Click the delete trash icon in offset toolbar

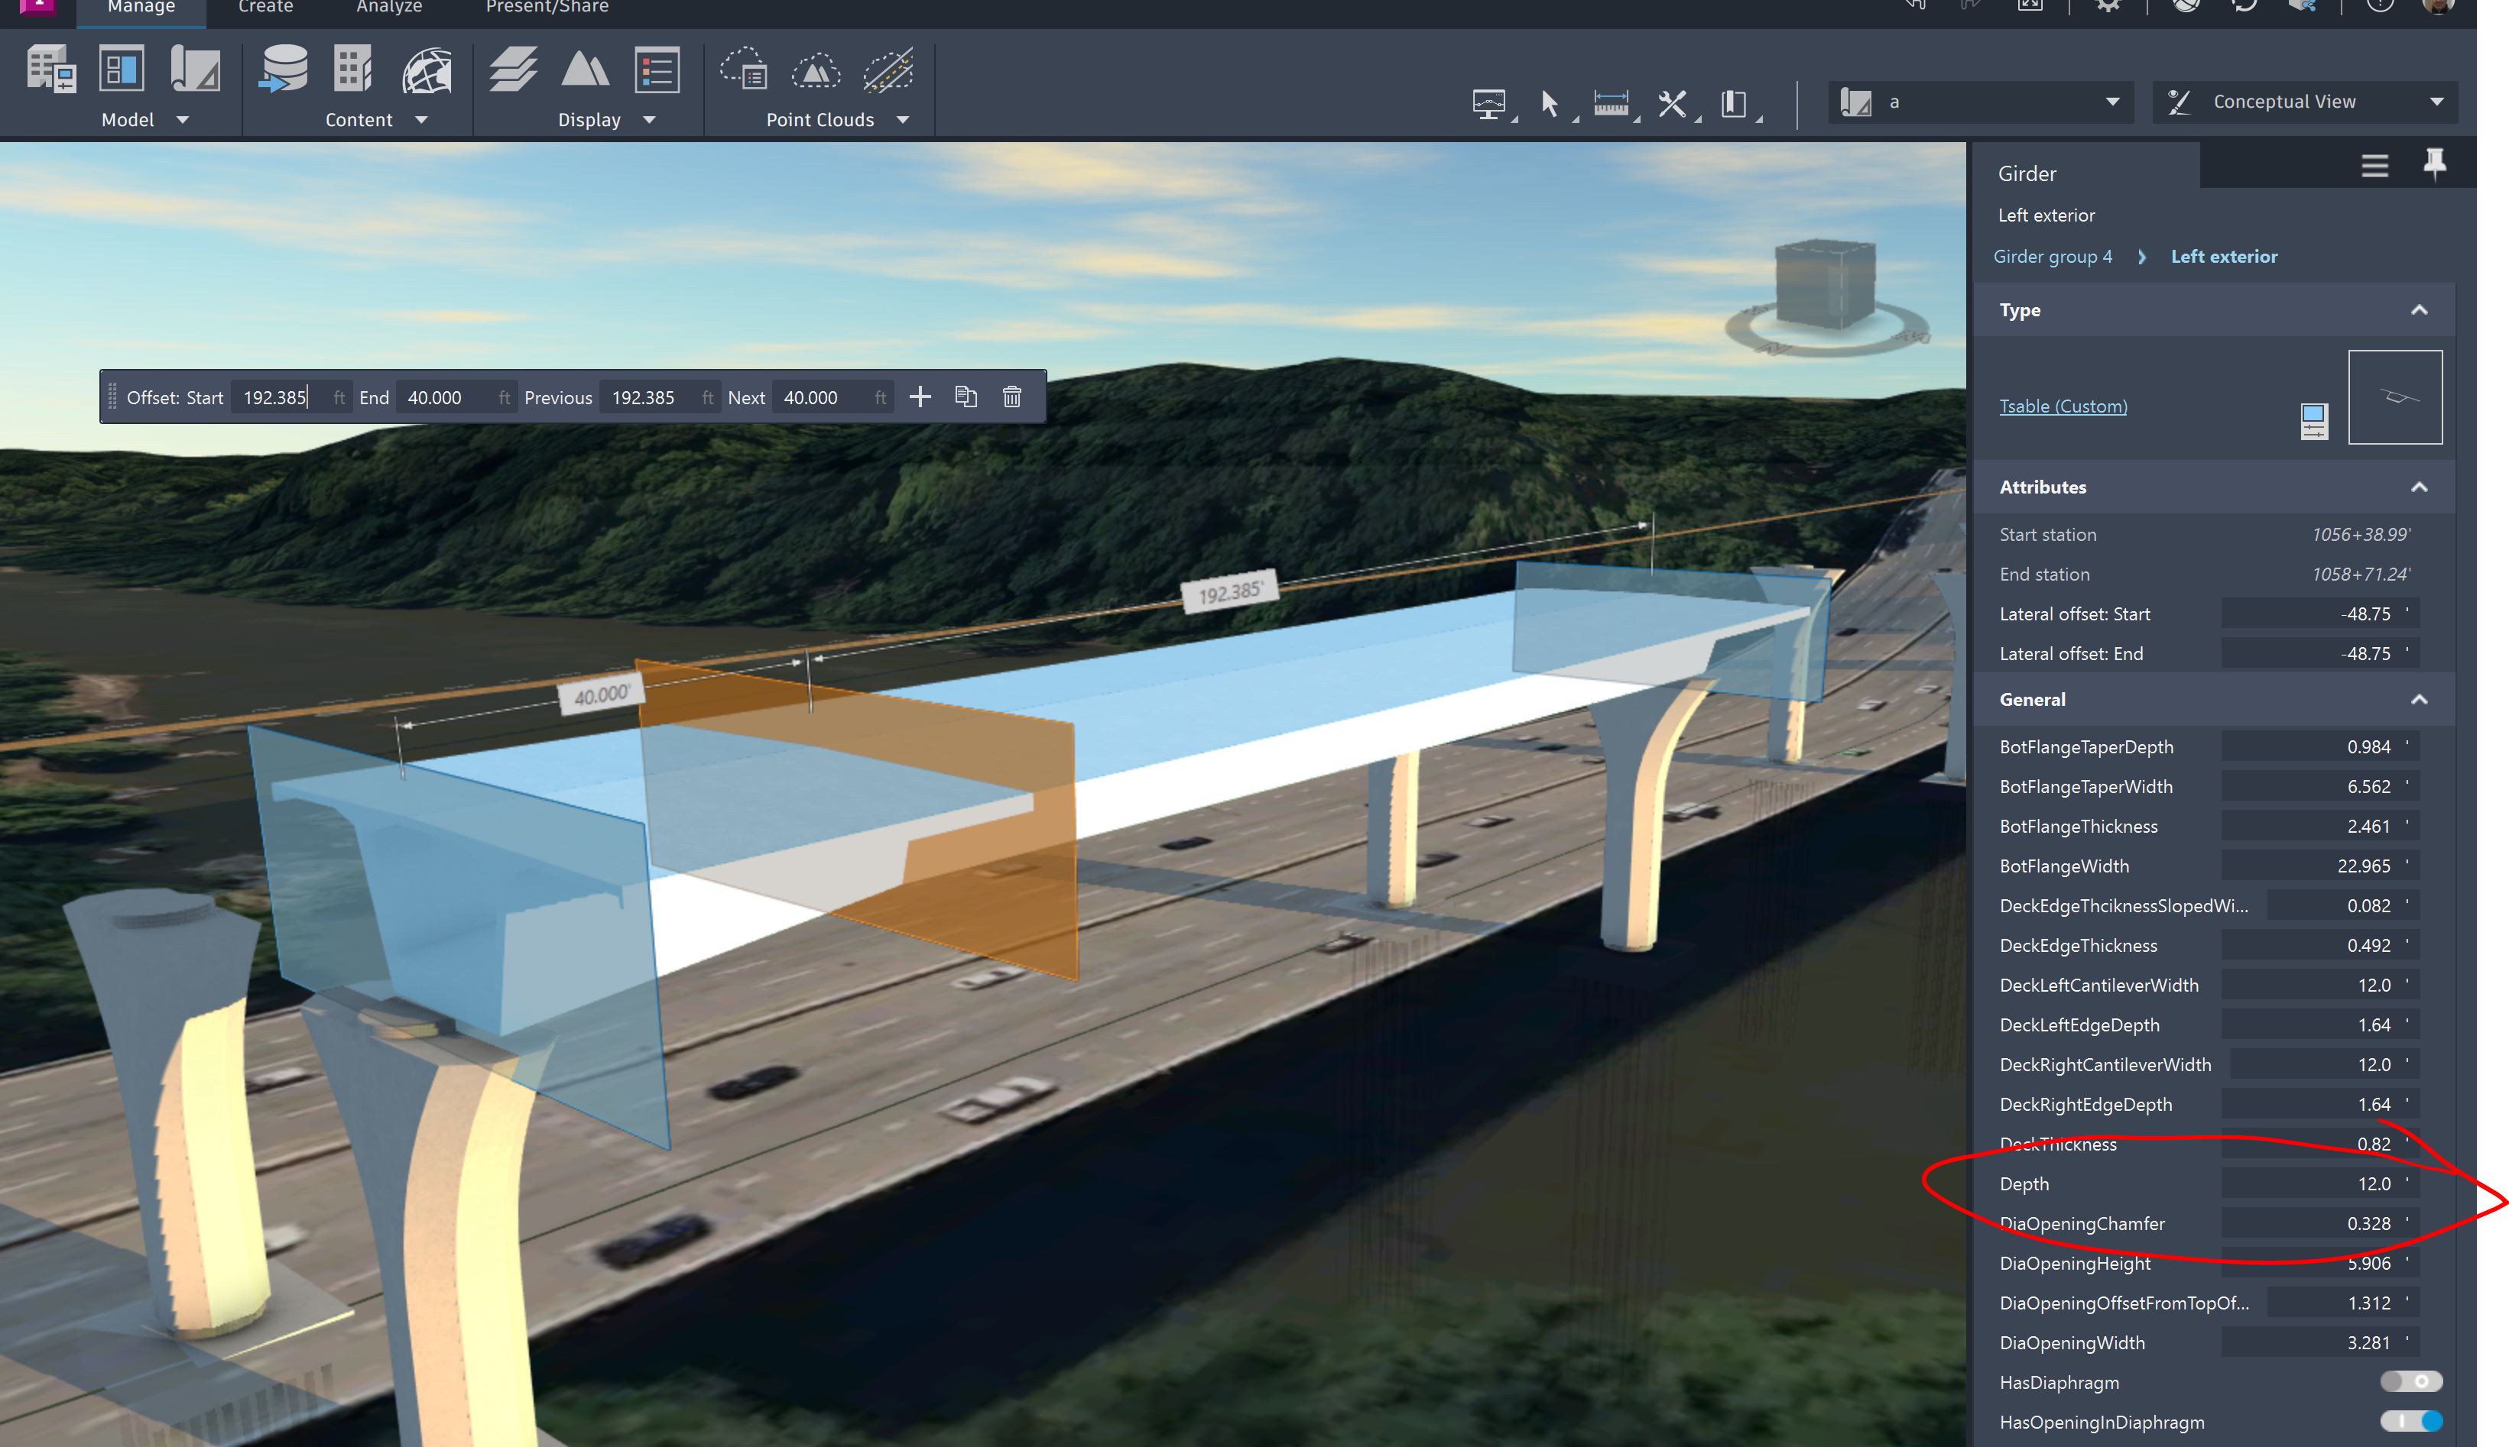pyautogui.click(x=1012, y=397)
